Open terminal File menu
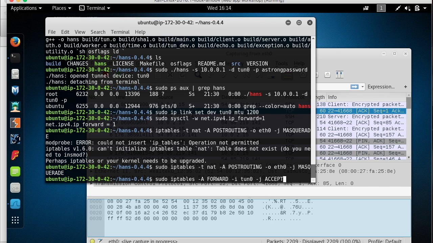Viewport: 433px width, 243px height. (x=52, y=32)
